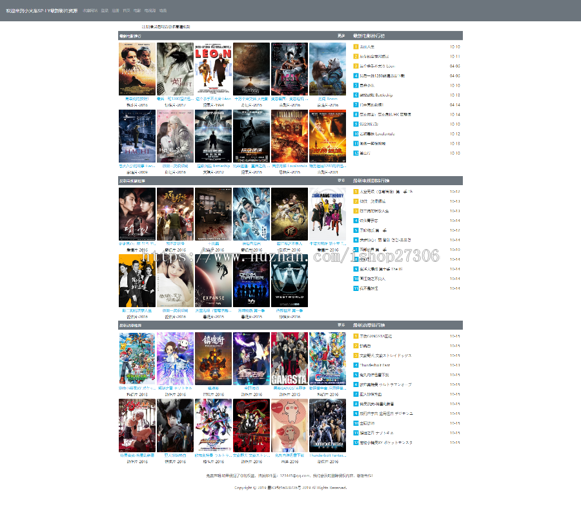
Task: Open the Big Bang Theory poster
Action: tap(327, 214)
